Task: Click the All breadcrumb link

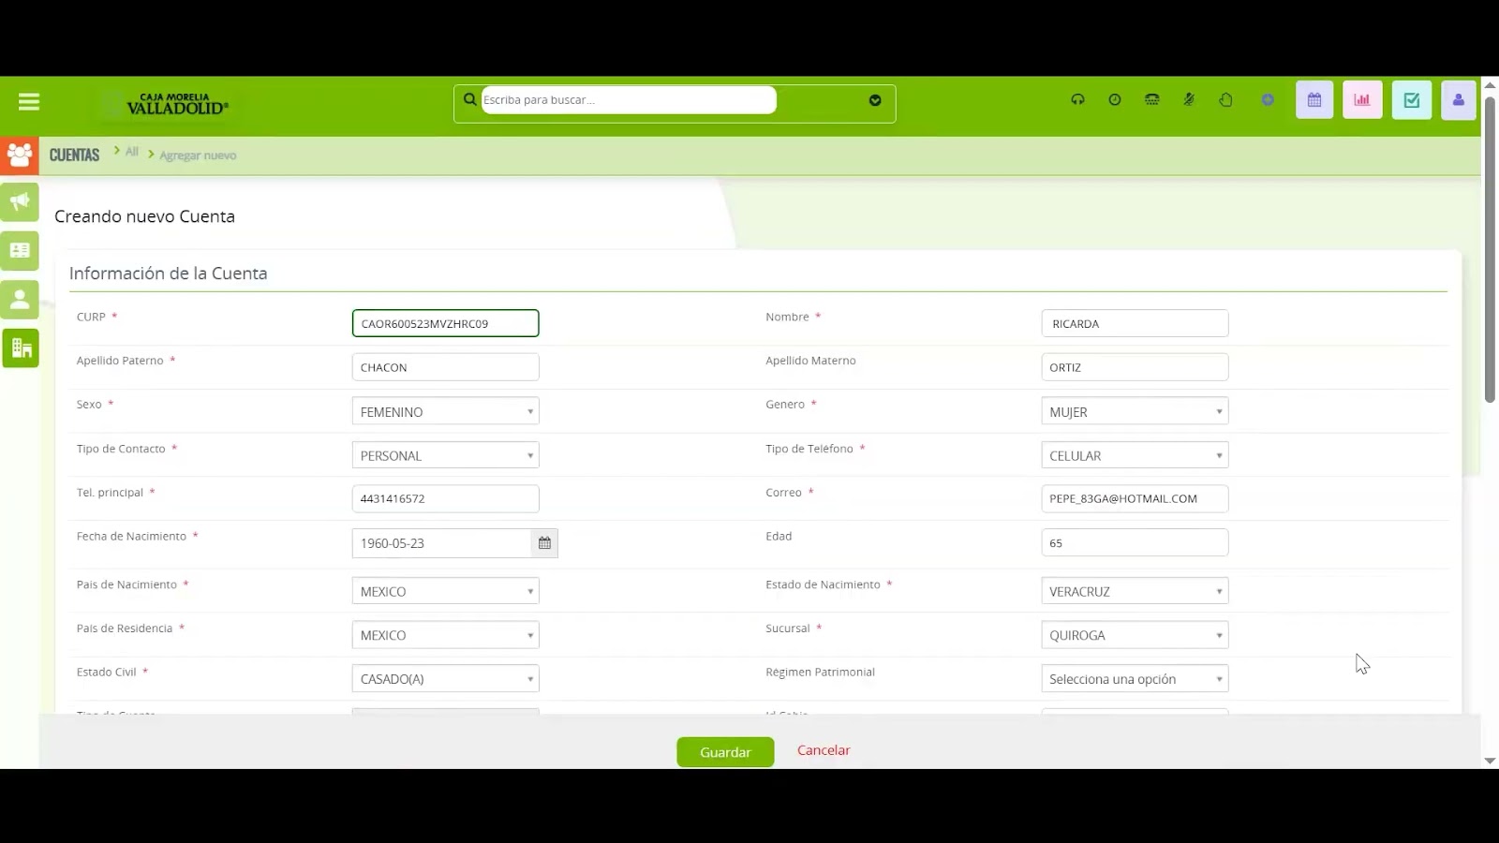Action: coord(132,152)
